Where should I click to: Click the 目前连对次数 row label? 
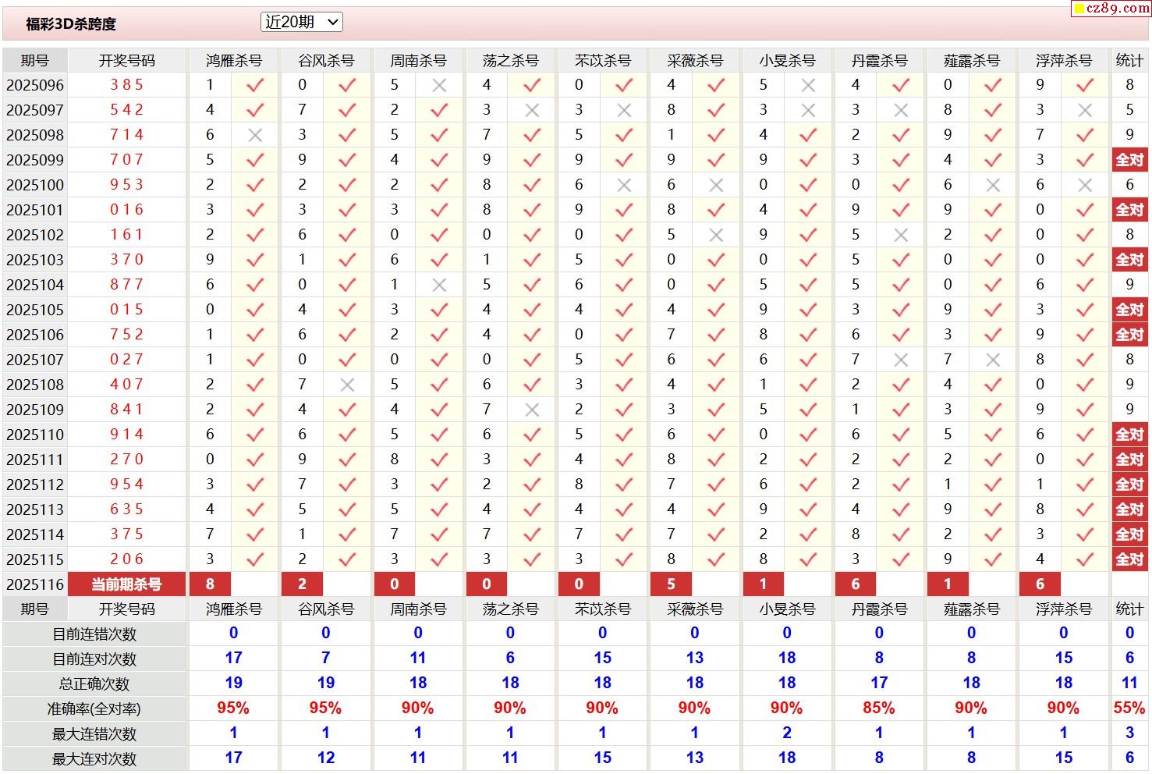click(94, 659)
